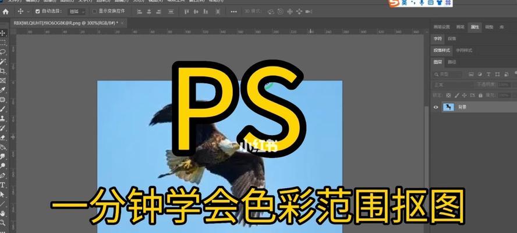Filter layers by shape layer icon

point(497,74)
